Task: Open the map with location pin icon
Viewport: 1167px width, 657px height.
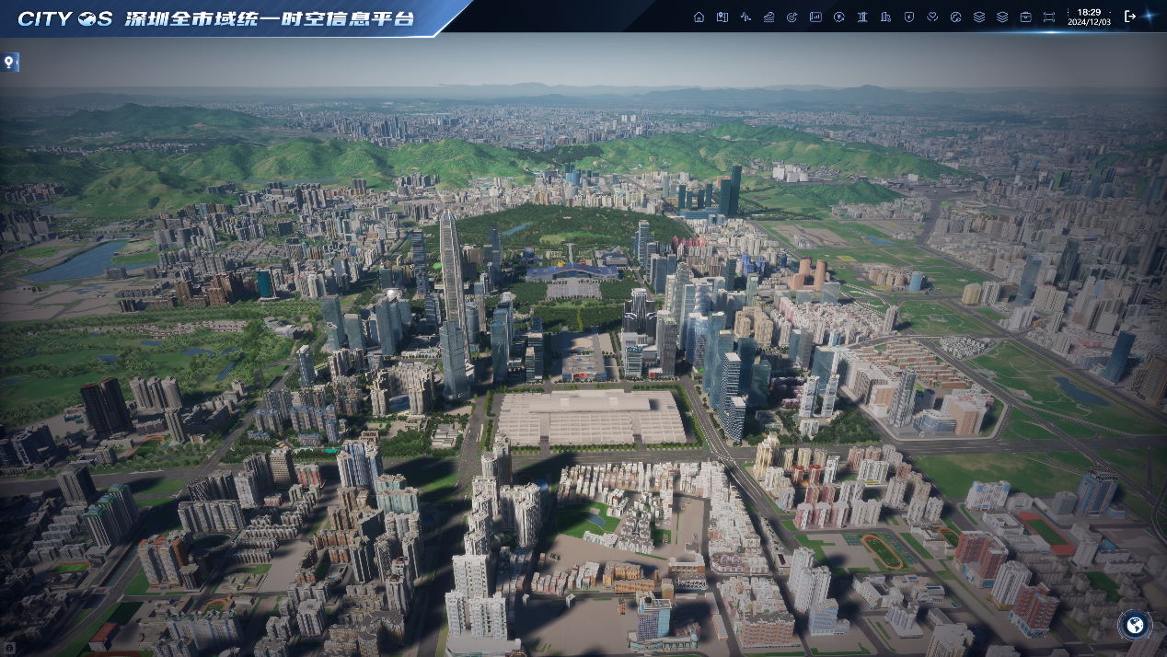Action: tap(722, 17)
